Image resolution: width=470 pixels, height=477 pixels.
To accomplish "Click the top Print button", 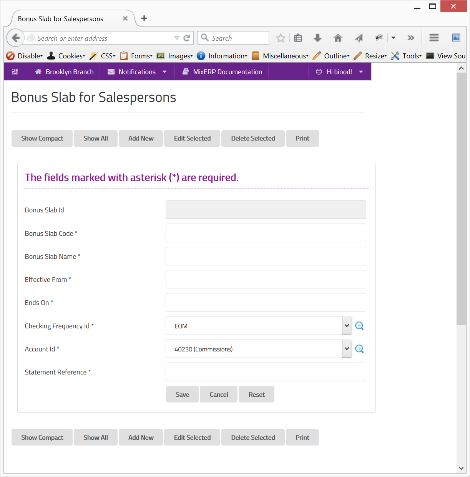I will (302, 138).
